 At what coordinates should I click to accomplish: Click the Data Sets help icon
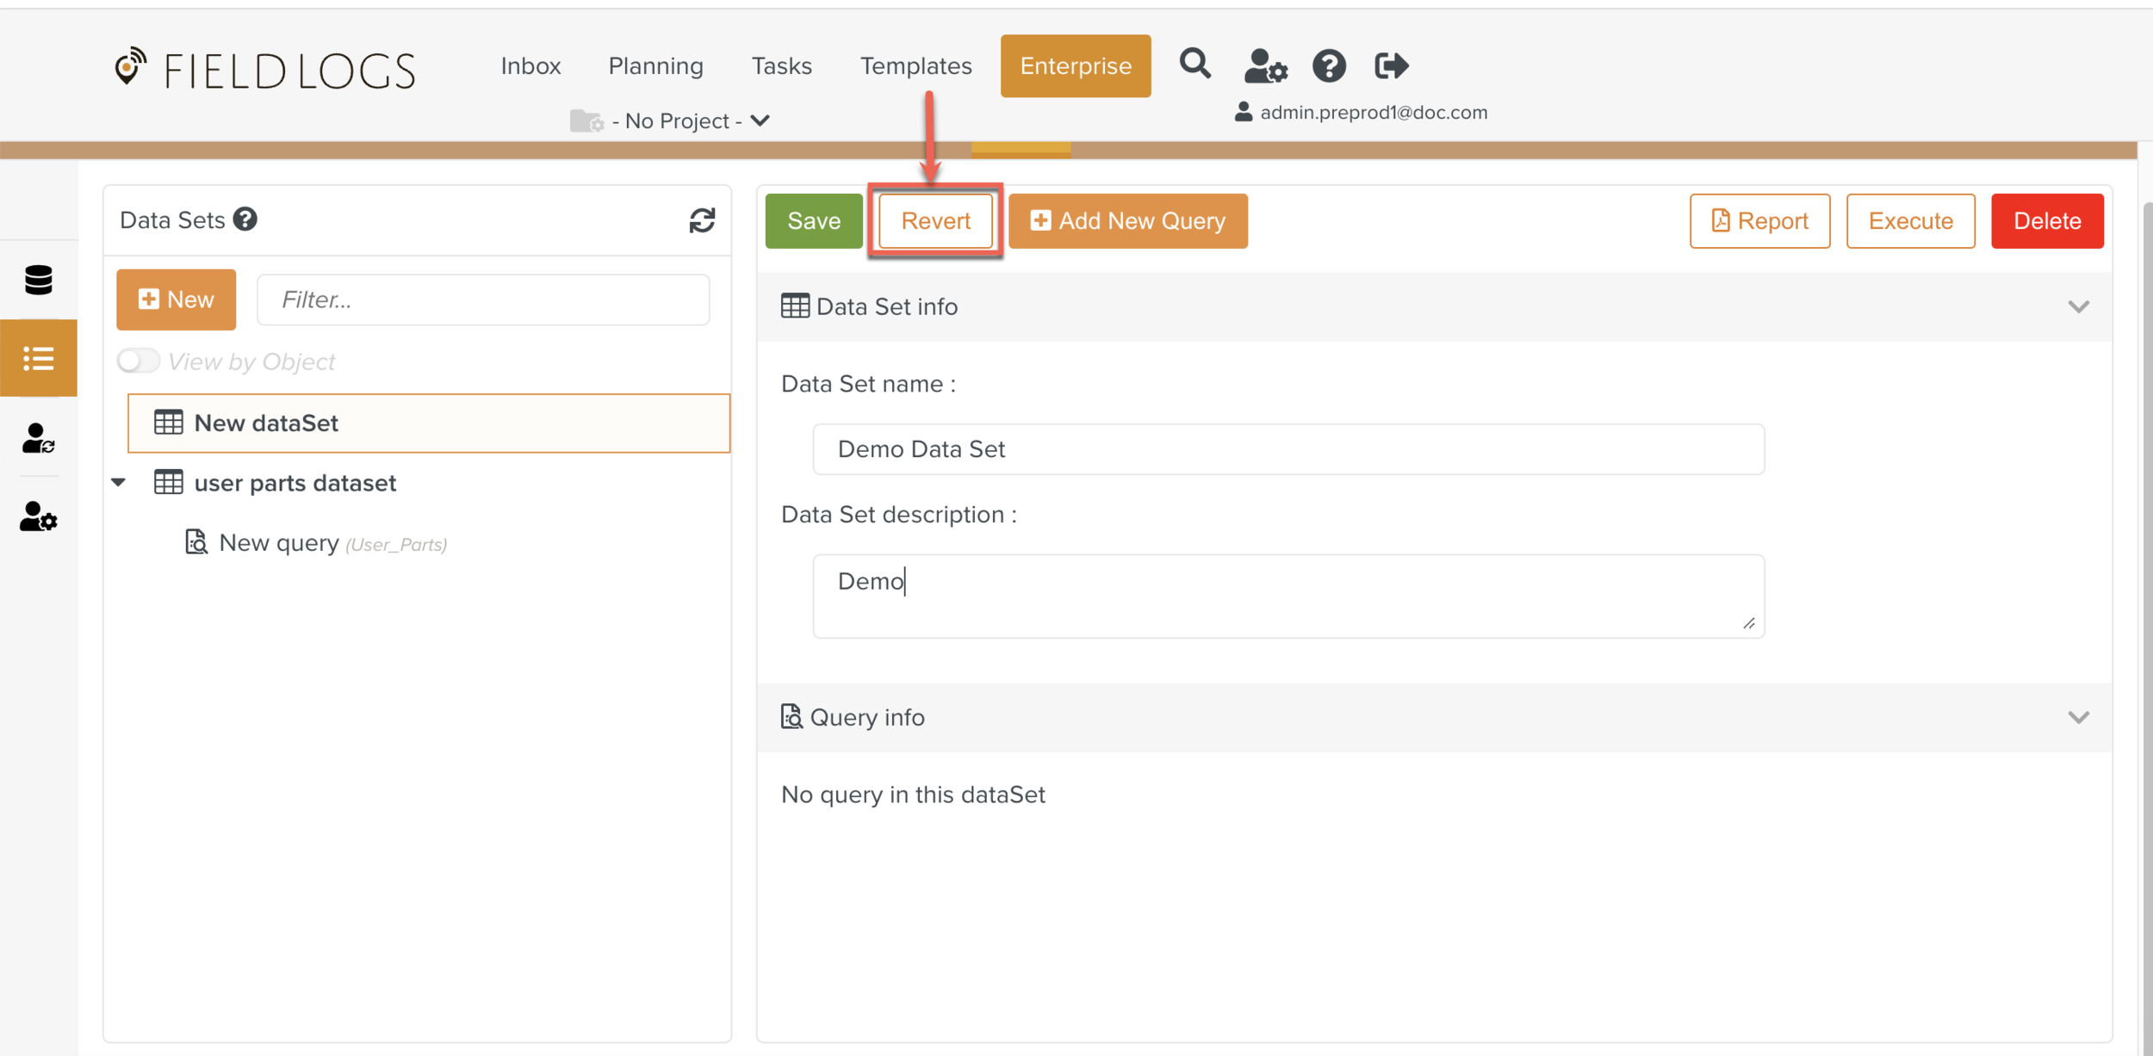[x=245, y=220]
